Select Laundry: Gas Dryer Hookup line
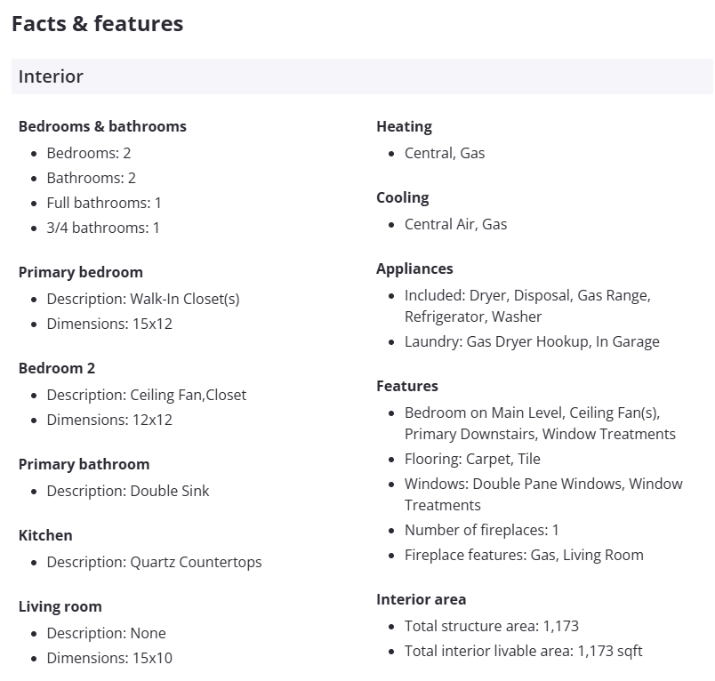The height and width of the screenshot is (681, 715). point(532,341)
